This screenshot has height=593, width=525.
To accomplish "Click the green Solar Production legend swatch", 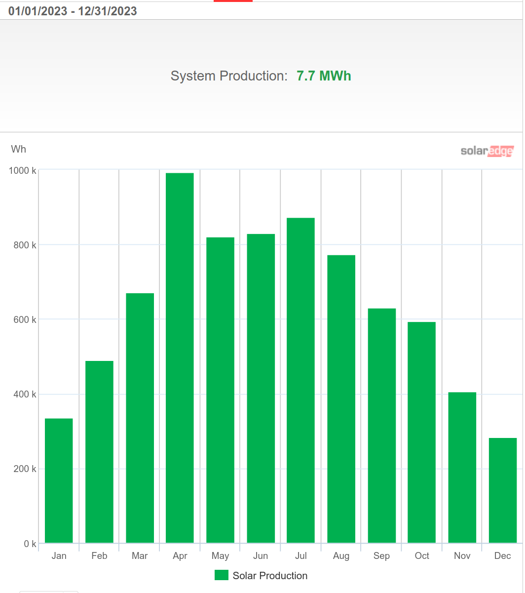I will click(222, 575).
